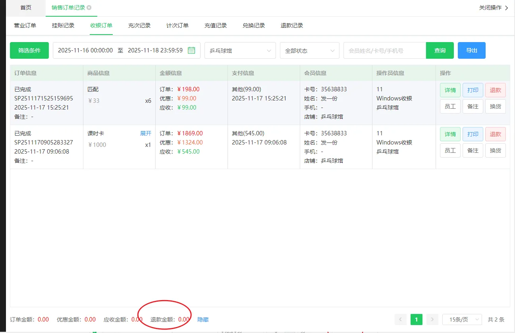Switch to the 退款记录 tab

pyautogui.click(x=291, y=25)
